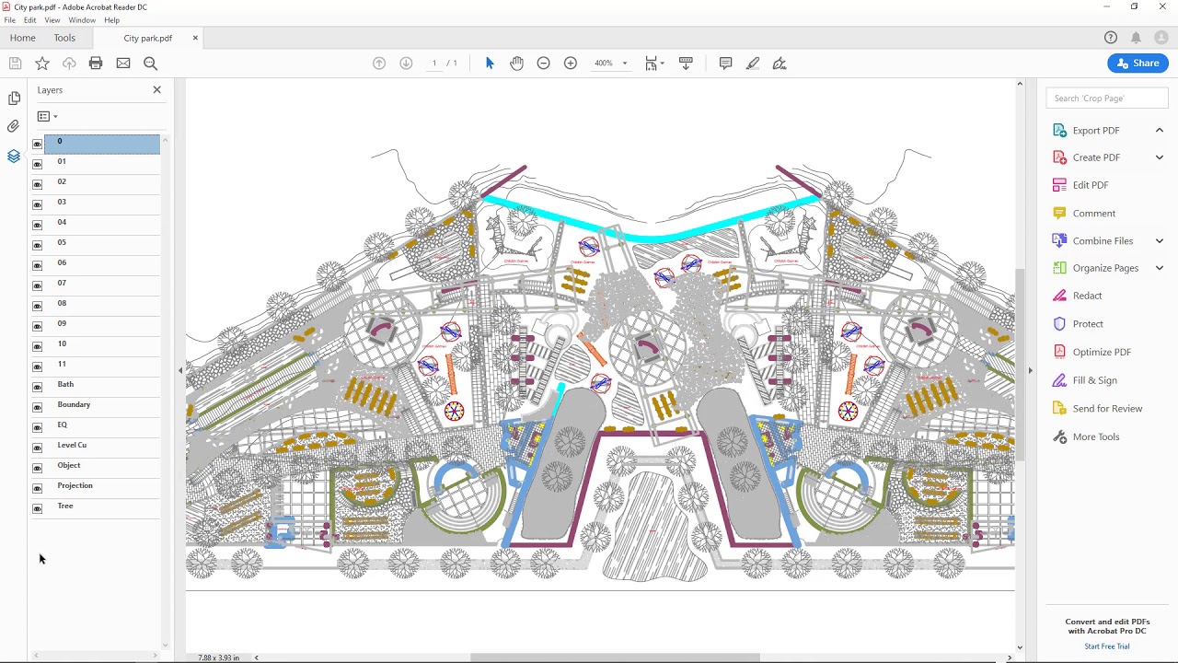Open the Window menu
The width and height of the screenshot is (1178, 663).
tap(82, 20)
